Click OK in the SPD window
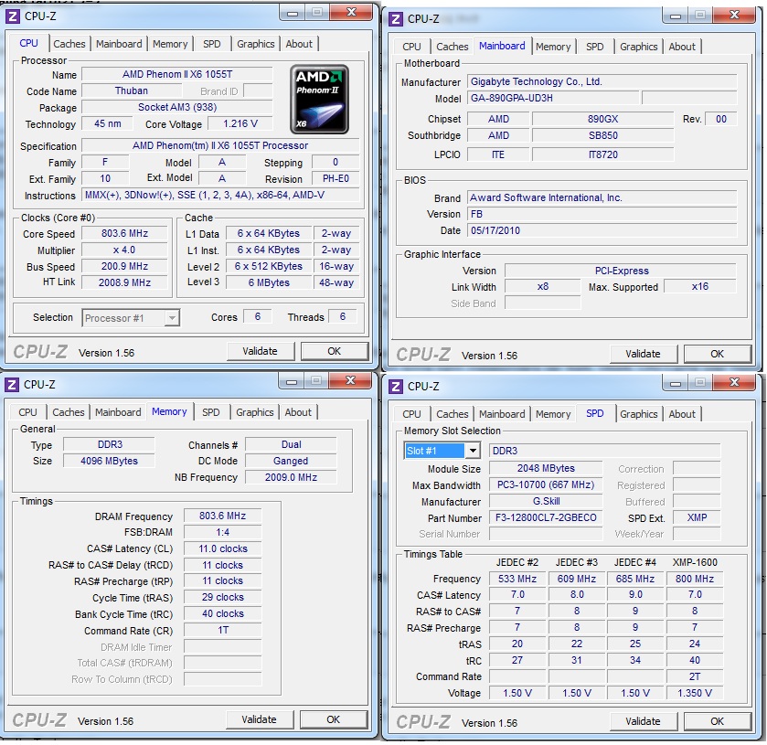 717,721
